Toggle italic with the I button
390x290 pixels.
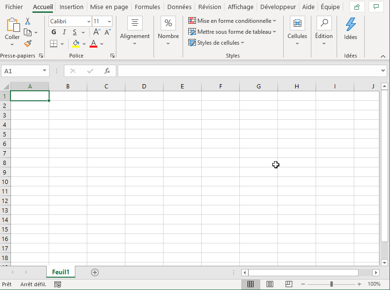click(x=64, y=32)
